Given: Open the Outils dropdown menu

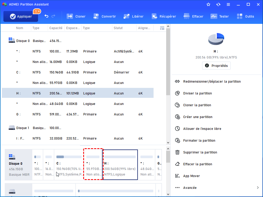Looking at the screenshot, I should pyautogui.click(x=245, y=16).
